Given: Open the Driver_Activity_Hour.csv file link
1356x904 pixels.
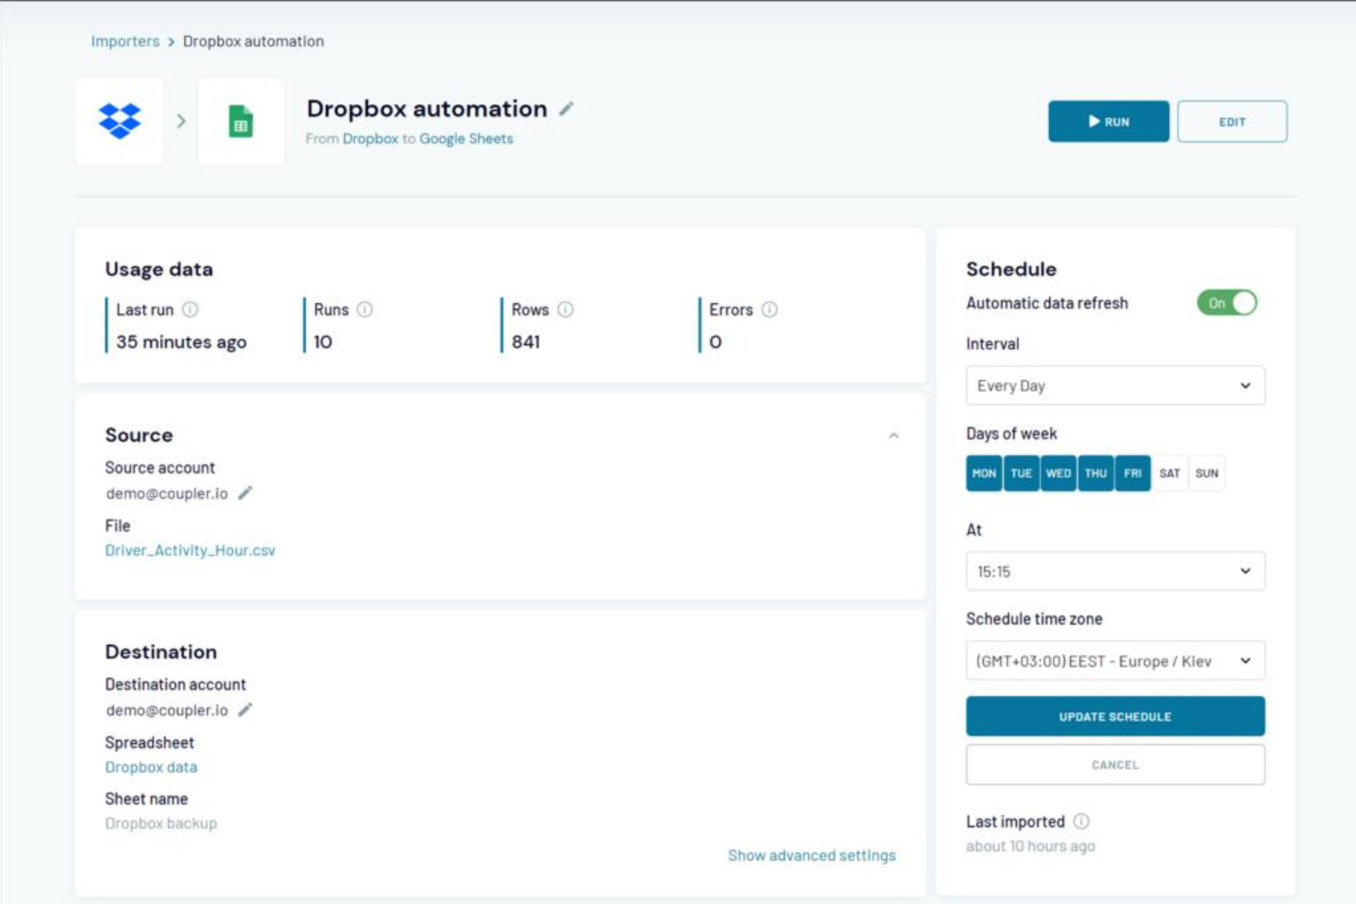Looking at the screenshot, I should (x=191, y=550).
